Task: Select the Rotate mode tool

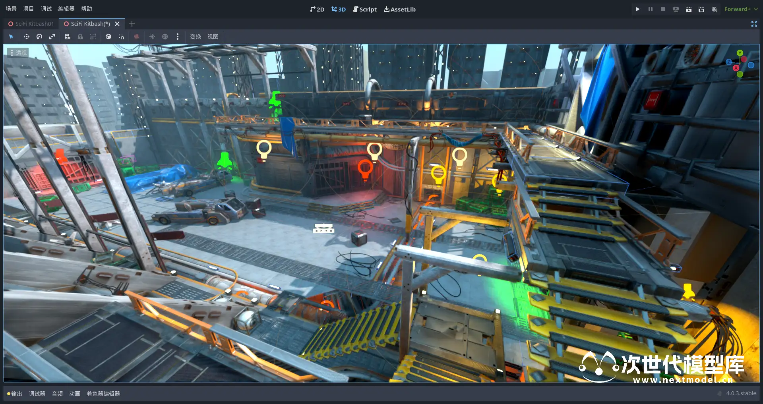Action: coord(39,37)
